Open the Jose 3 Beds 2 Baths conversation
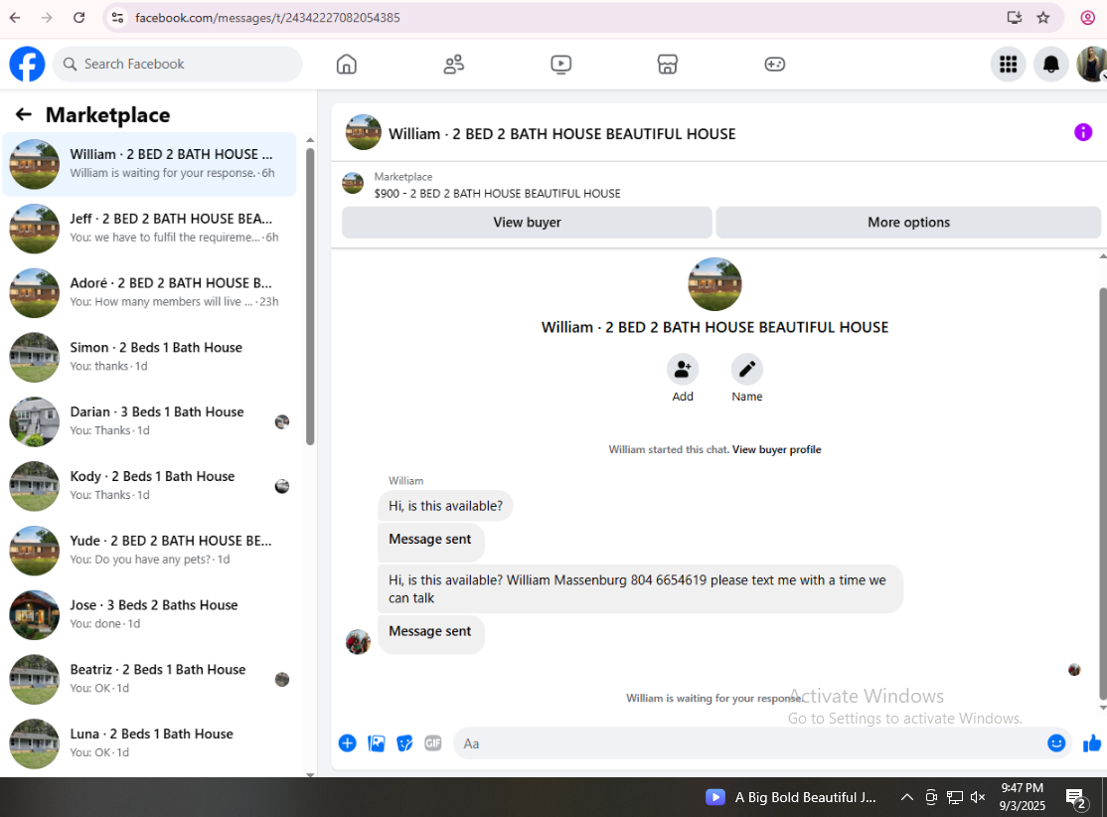Screen dimensions: 1107x817 pyautogui.click(x=150, y=614)
